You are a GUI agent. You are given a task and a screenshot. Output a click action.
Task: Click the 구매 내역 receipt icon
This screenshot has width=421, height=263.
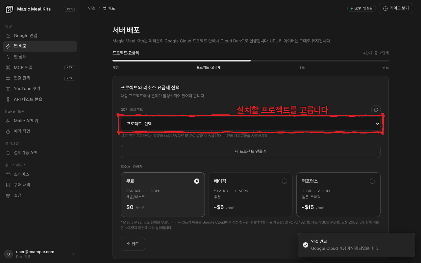[x=8, y=185]
